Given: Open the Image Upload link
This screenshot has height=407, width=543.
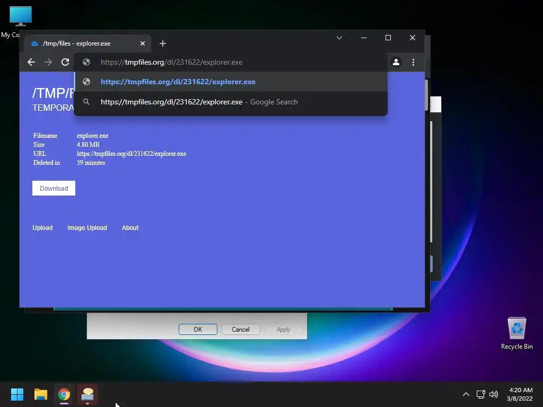Looking at the screenshot, I should pyautogui.click(x=87, y=228).
